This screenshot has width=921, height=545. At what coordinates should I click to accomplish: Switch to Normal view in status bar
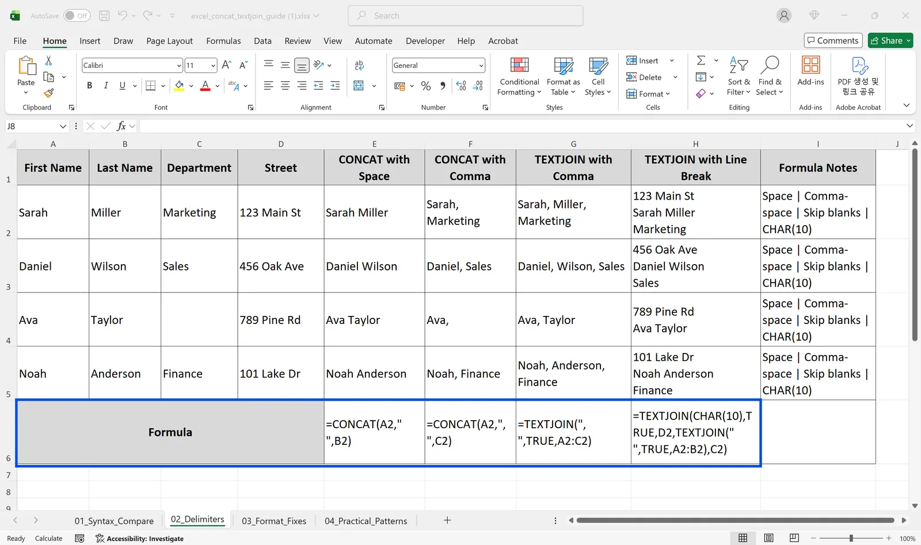click(x=743, y=538)
